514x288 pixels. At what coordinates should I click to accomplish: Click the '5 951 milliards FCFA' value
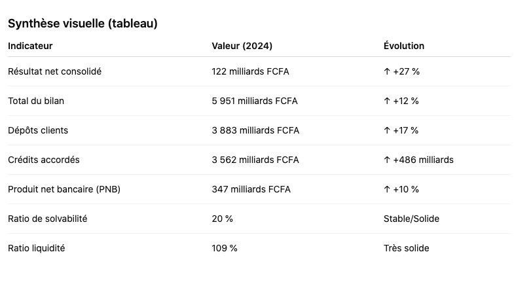click(255, 101)
